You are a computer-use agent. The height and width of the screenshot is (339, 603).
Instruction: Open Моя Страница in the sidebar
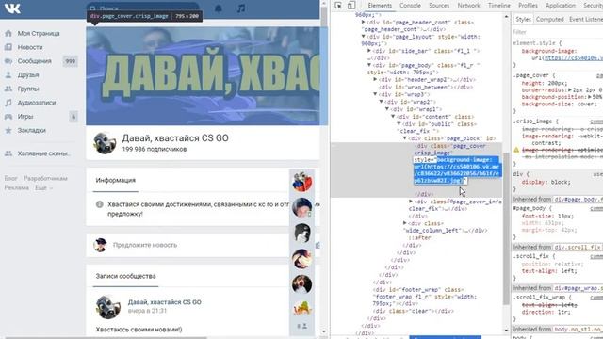pyautogui.click(x=39, y=34)
